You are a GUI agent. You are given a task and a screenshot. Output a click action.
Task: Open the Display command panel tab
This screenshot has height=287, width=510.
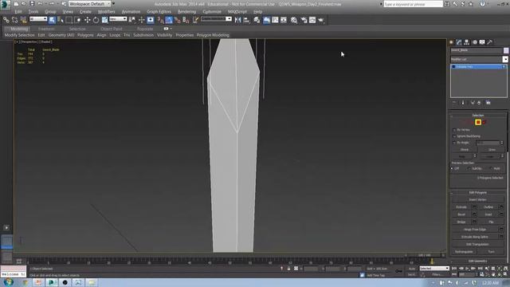pyautogui.click(x=482, y=42)
